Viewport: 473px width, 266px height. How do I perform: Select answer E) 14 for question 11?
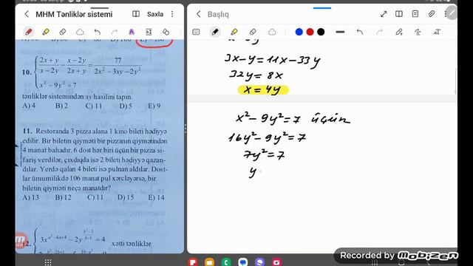pyautogui.click(x=156, y=197)
